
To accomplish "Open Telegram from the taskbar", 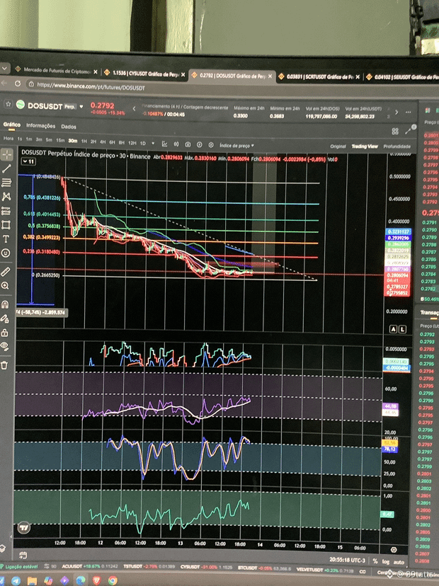I will (16, 580).
